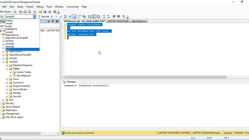
Task: Open the Tools menu
Action: [49, 7]
